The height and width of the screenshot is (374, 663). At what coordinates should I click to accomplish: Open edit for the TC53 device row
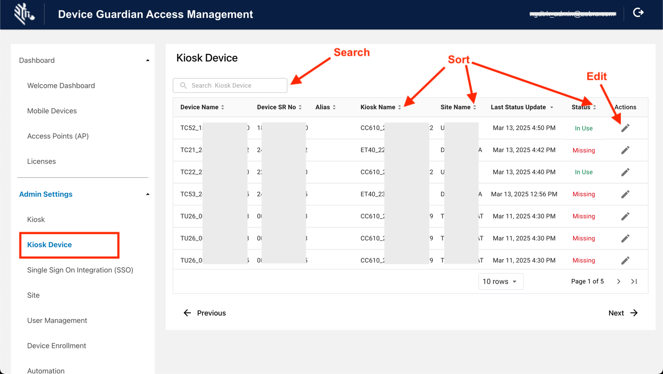coord(625,194)
